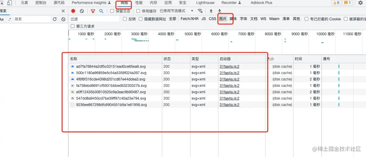Check the 隐藏数据网址 checkbox
Screen dimensions: 366x157
[x=141, y=19]
